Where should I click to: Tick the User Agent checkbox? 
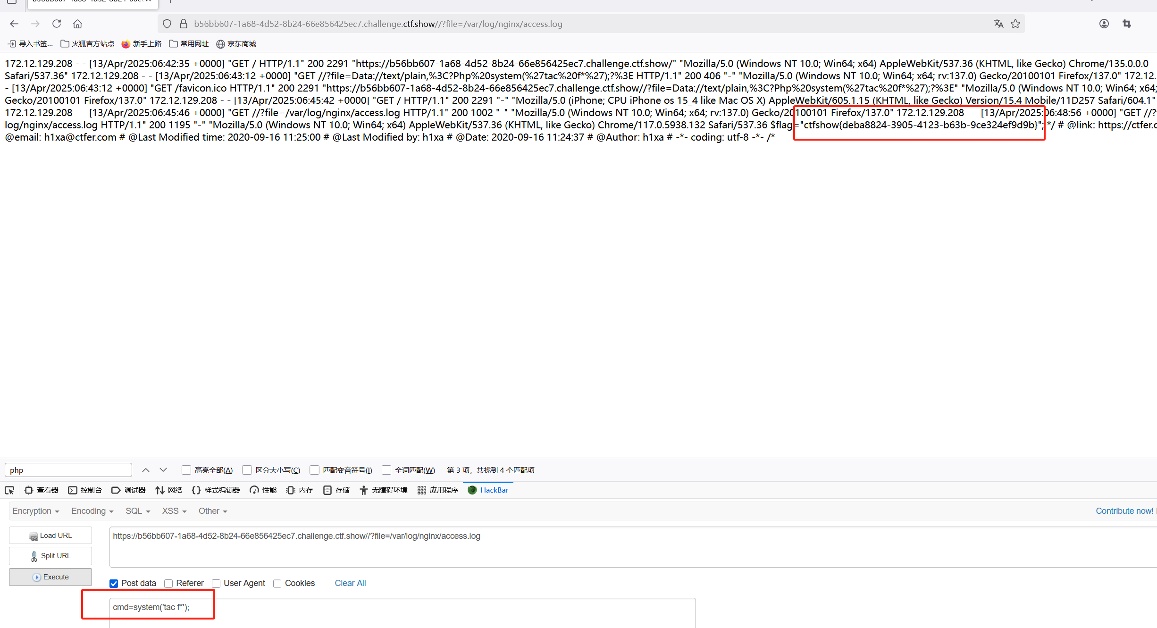(x=216, y=584)
